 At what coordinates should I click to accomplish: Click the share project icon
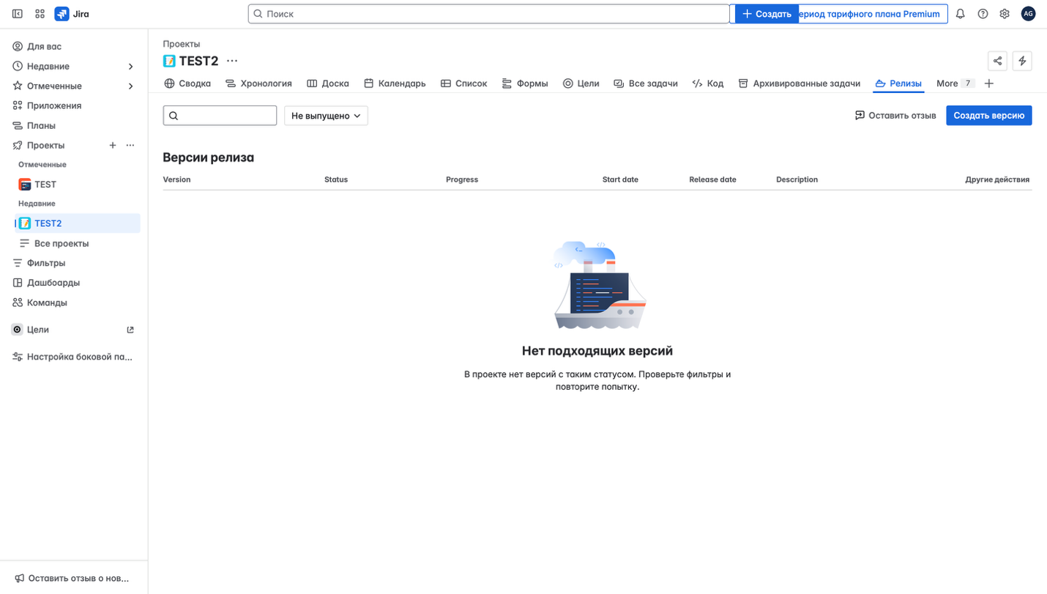[x=997, y=61]
